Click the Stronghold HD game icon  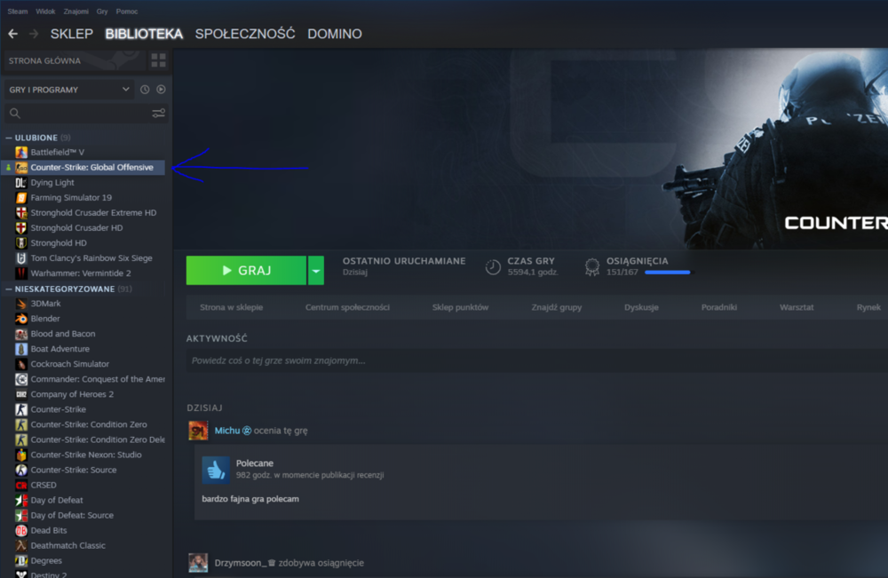21,243
